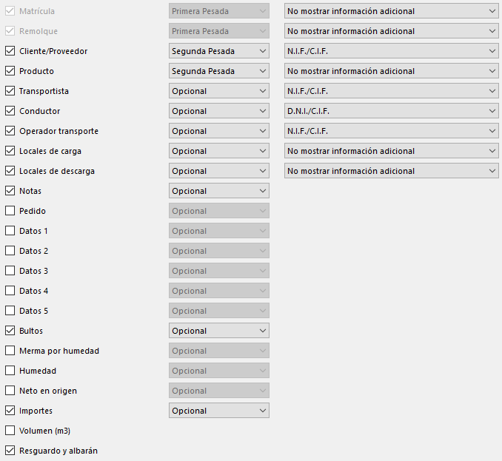The width and height of the screenshot is (502, 461).
Task: Expand Producto additional information dropdown
Action: tap(391, 71)
